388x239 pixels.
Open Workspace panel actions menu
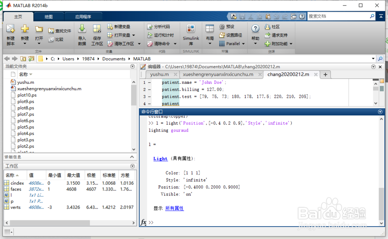(x=133, y=166)
